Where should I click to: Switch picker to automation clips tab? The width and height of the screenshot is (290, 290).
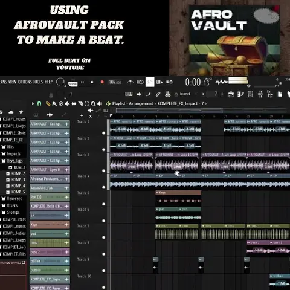(64, 115)
